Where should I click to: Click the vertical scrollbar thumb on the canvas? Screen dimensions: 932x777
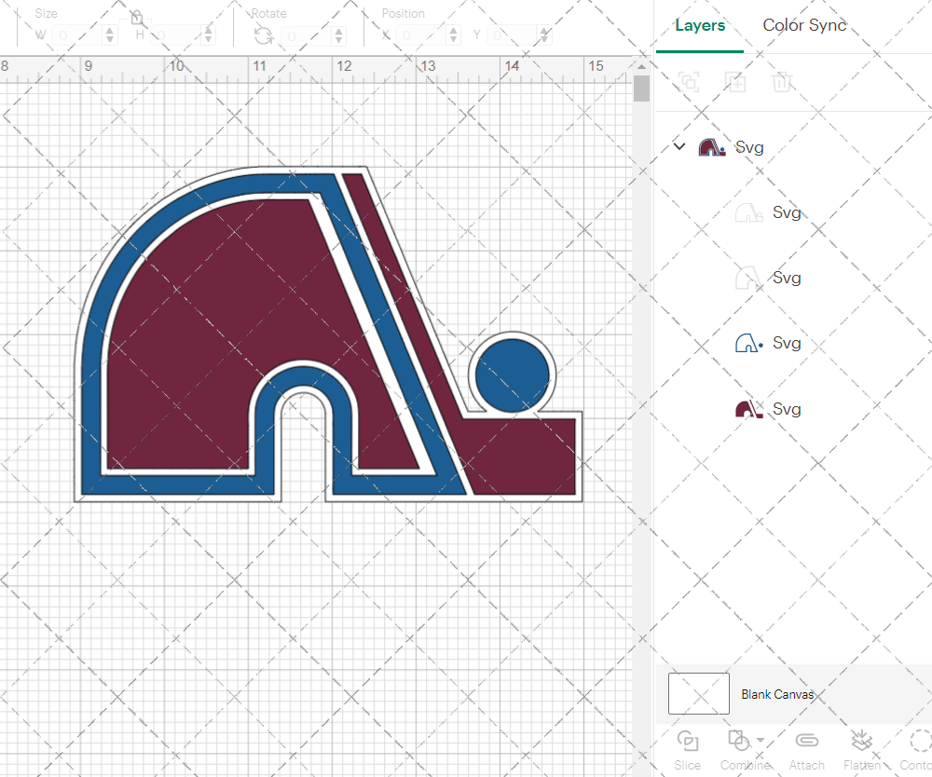[641, 89]
